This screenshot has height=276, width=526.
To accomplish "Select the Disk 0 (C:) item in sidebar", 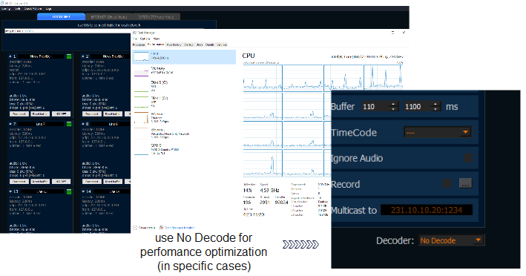I will click(184, 86).
